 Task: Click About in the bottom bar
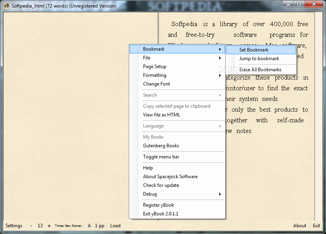300,226
